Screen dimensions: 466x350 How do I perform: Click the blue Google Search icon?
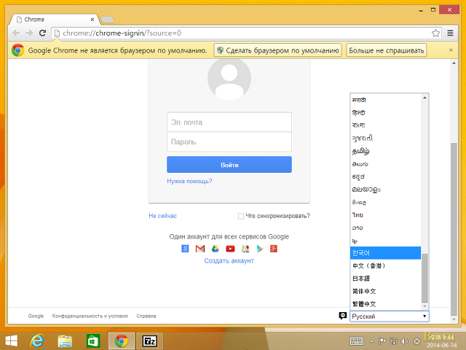point(185,249)
